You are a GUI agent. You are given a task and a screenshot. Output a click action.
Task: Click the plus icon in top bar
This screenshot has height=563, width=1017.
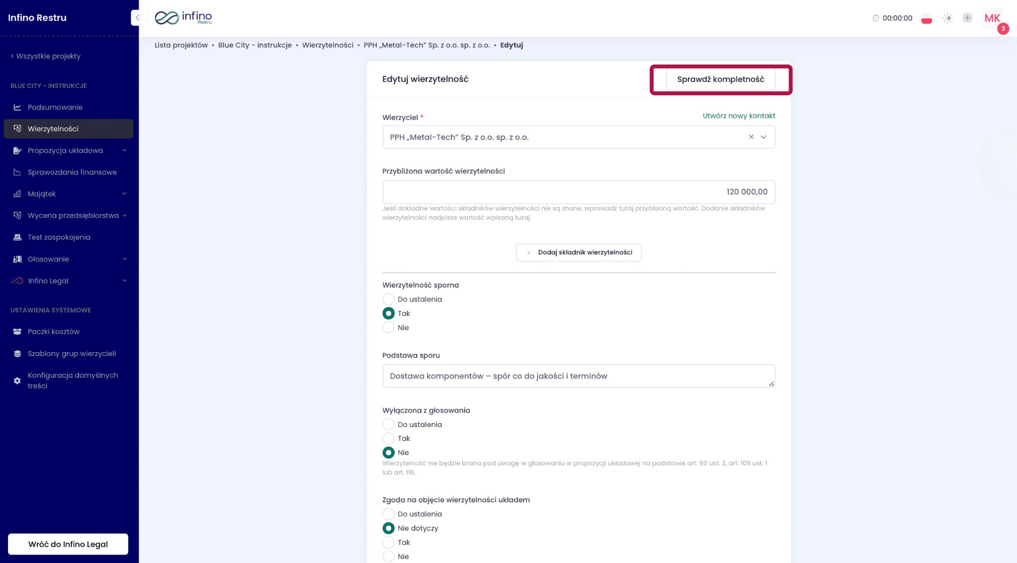[967, 18]
